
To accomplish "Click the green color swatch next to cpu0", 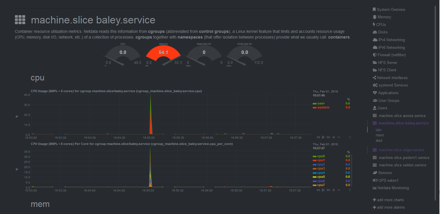I will [315, 156].
